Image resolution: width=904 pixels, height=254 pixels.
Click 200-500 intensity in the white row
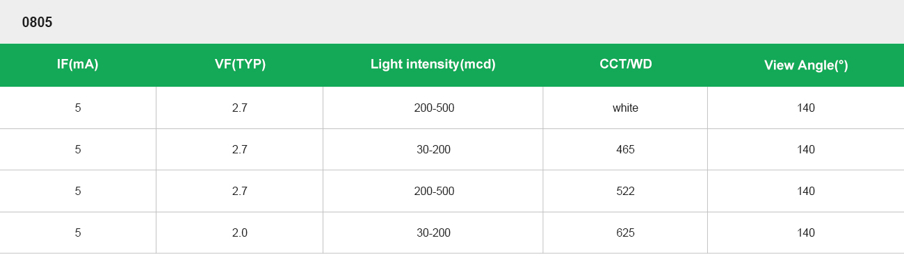click(x=433, y=108)
